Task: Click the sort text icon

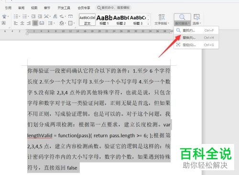Action: point(55,16)
